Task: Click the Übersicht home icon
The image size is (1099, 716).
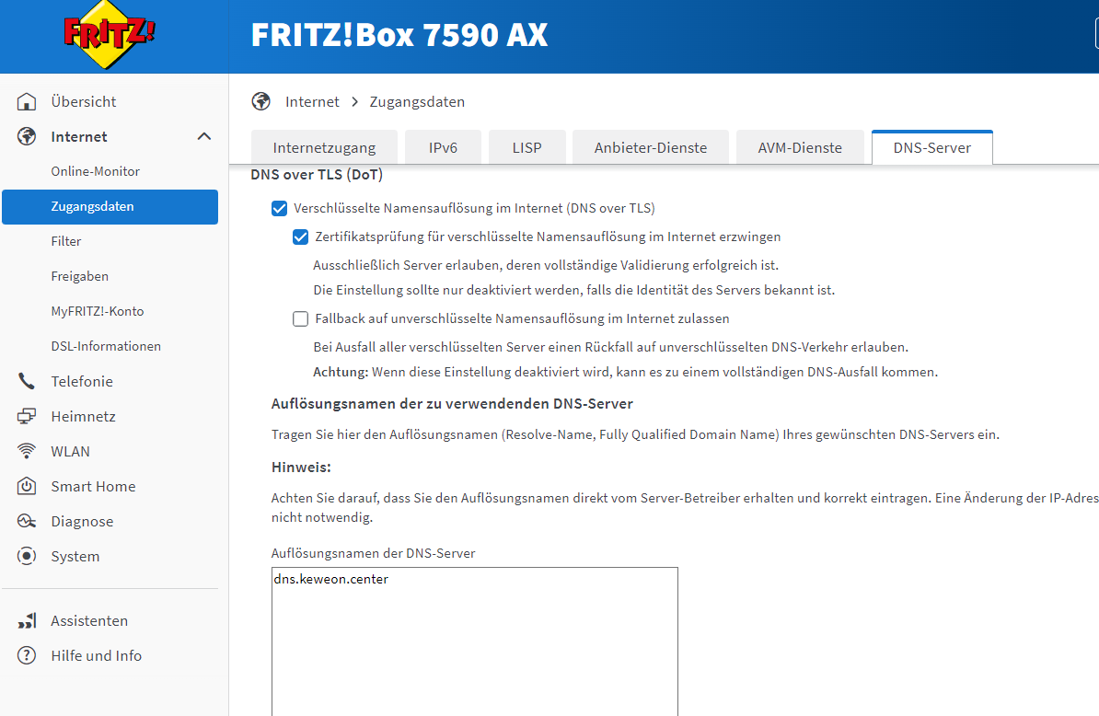Action: 28,101
